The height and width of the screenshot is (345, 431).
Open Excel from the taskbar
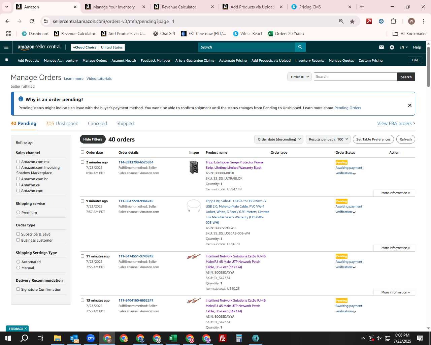pos(173,338)
